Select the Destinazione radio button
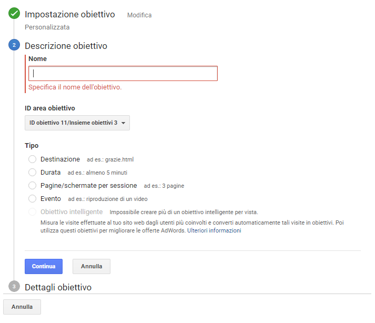 tap(32, 159)
